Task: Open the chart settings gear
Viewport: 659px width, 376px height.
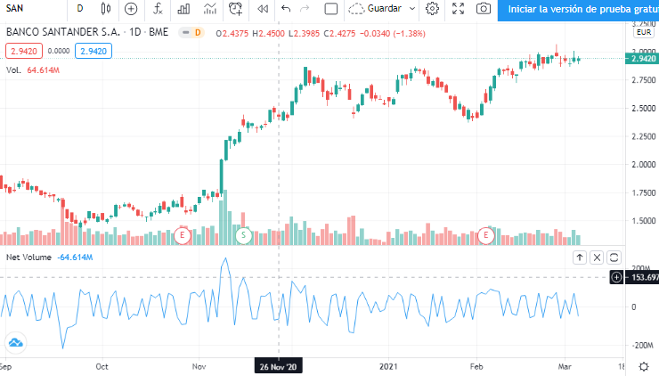Action: click(432, 8)
